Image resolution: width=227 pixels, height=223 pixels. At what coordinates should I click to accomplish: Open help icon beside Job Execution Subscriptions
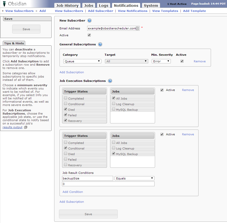point(110,81)
